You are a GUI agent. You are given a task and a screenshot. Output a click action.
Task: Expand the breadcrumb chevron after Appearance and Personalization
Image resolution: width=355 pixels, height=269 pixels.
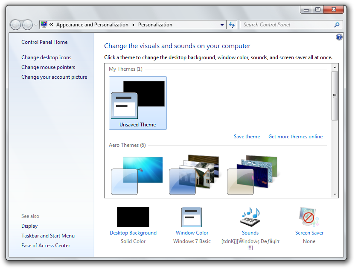(x=133, y=25)
